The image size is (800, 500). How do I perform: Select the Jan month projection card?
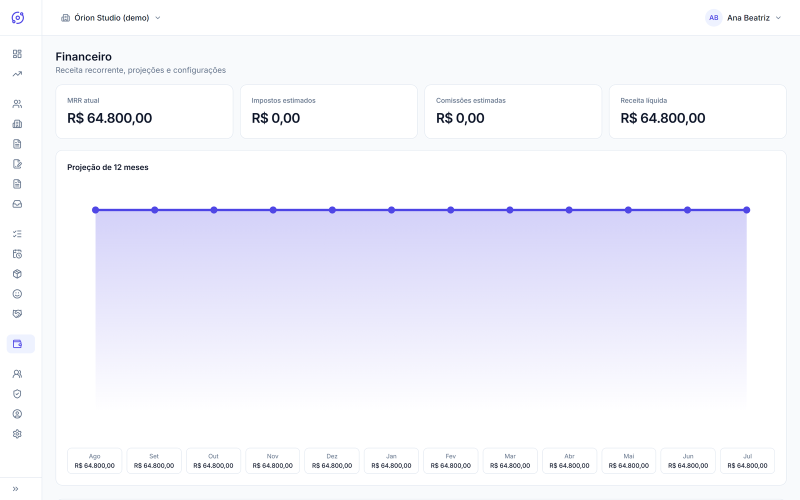tap(391, 460)
